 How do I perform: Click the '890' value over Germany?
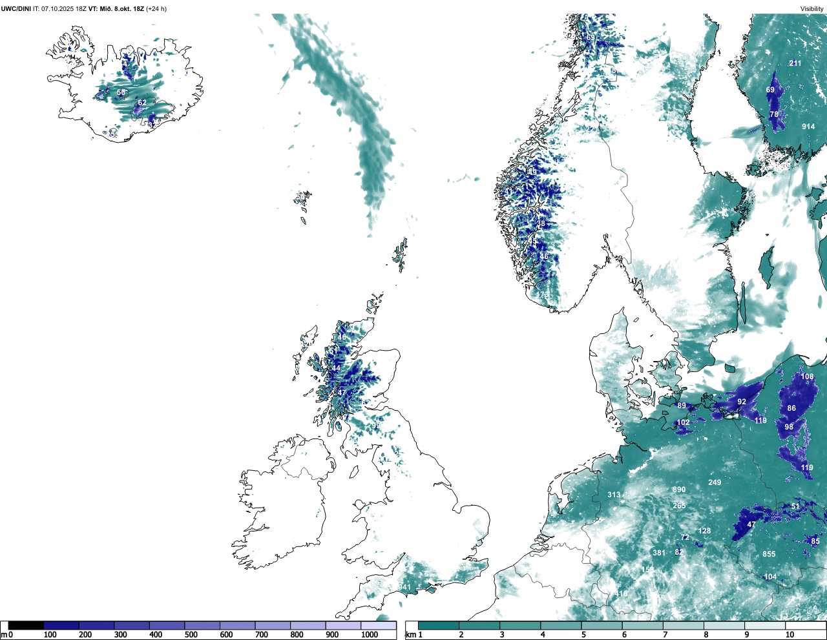pyautogui.click(x=678, y=490)
